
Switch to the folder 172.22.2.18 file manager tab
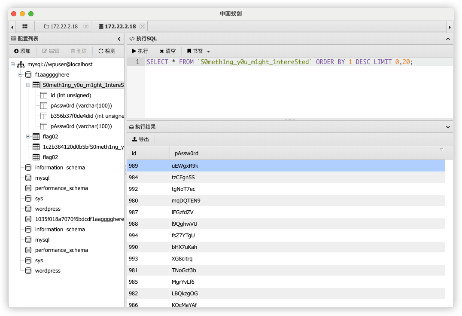pos(61,27)
